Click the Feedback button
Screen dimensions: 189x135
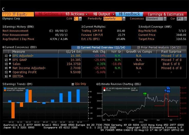pos(130,14)
